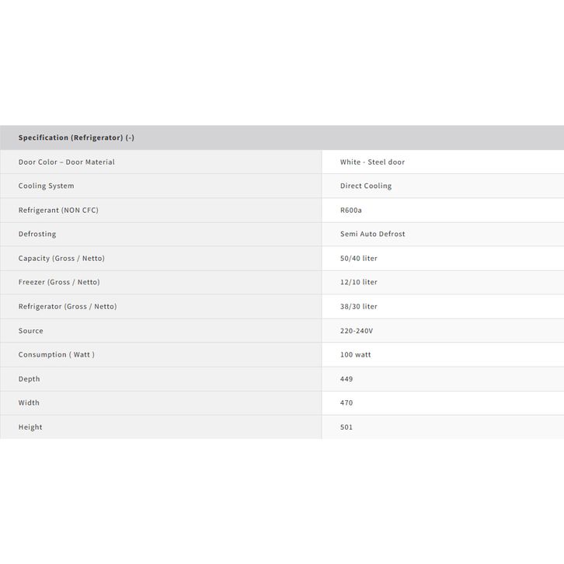This screenshot has height=564, width=564.
Task: Select the R600a refrigerant value
Action: [x=352, y=211]
